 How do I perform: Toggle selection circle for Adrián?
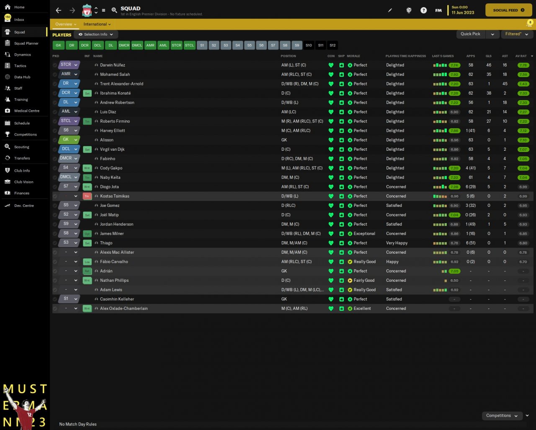coord(55,271)
